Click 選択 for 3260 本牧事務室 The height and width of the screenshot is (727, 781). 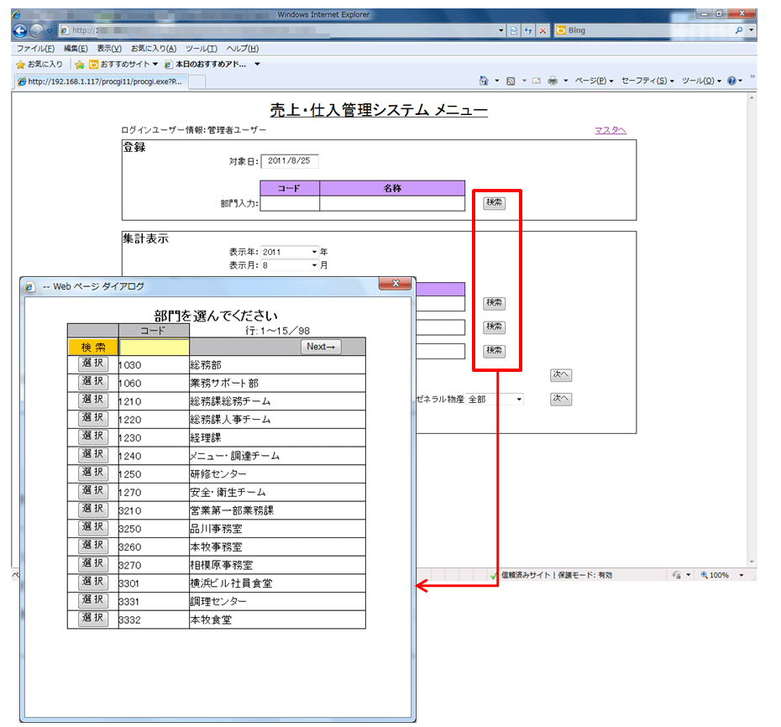[93, 546]
